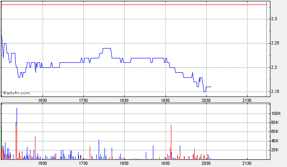Select the 1830 label under volume chart
This screenshot has height=167, width=287.
[124, 163]
